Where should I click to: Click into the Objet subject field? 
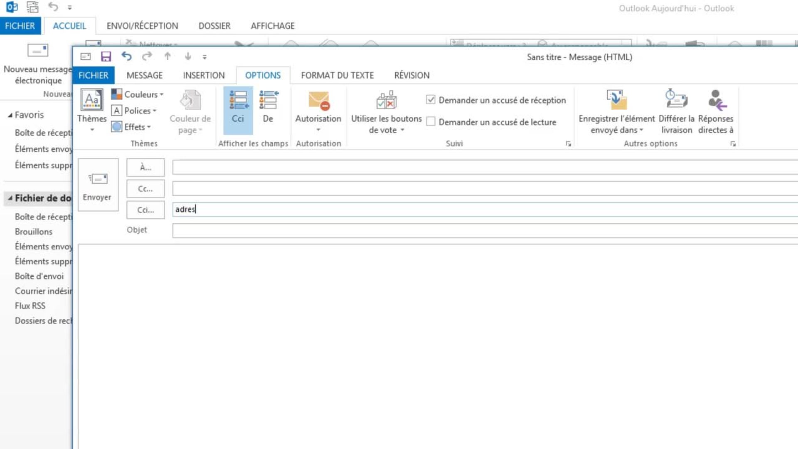[482, 231]
